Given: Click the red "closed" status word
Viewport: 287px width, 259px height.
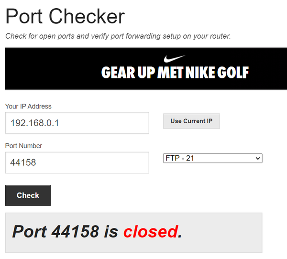Looking at the screenshot, I should click(x=151, y=232).
